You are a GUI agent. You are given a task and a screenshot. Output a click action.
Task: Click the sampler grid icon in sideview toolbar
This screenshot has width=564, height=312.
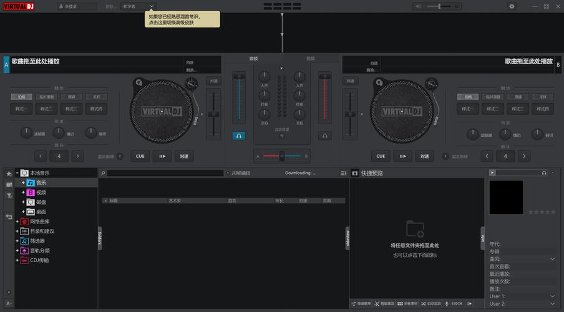tap(400, 304)
